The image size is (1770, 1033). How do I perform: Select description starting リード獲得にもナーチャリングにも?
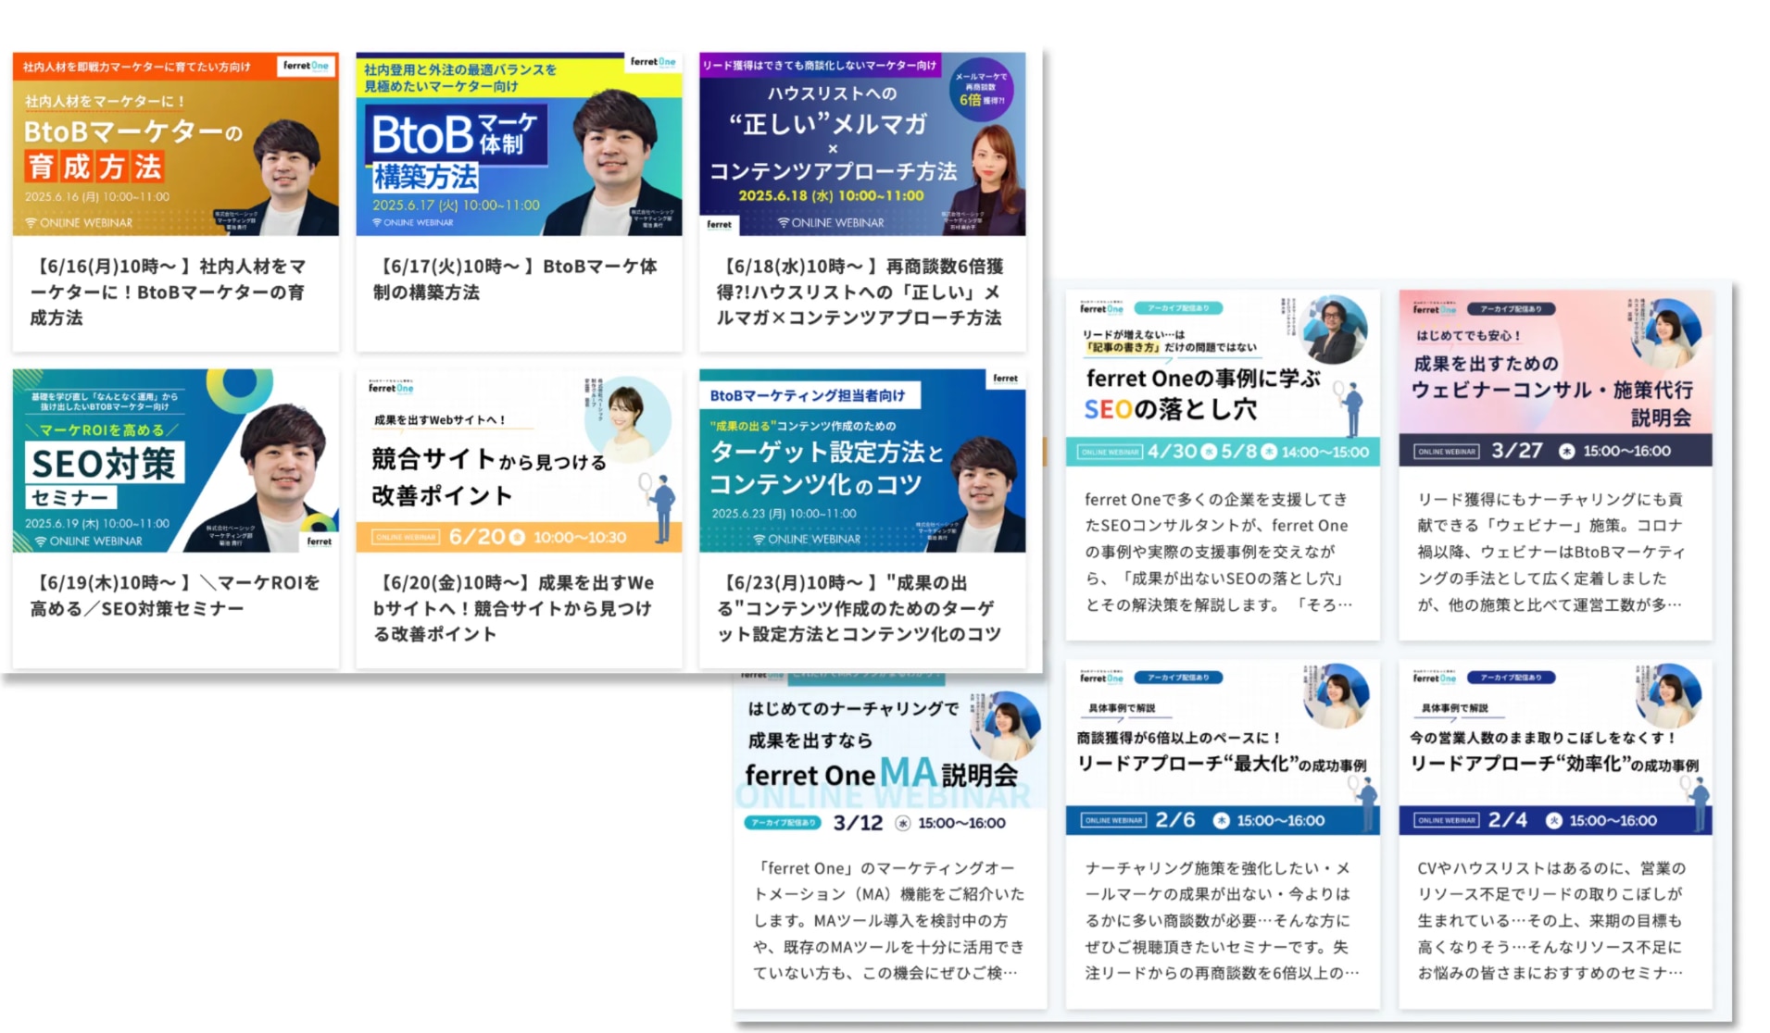(x=1551, y=552)
